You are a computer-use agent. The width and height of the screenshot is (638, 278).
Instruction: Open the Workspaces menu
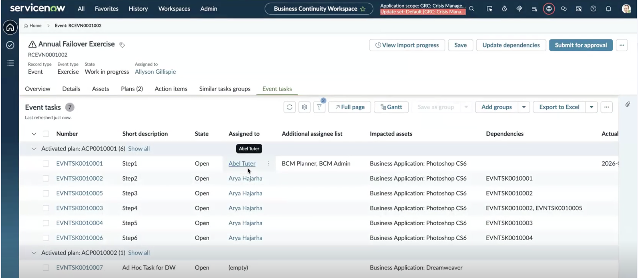click(x=174, y=9)
